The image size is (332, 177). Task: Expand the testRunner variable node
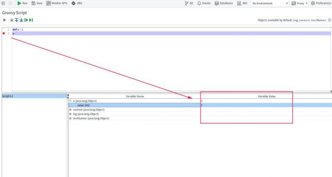pyautogui.click(x=70, y=118)
